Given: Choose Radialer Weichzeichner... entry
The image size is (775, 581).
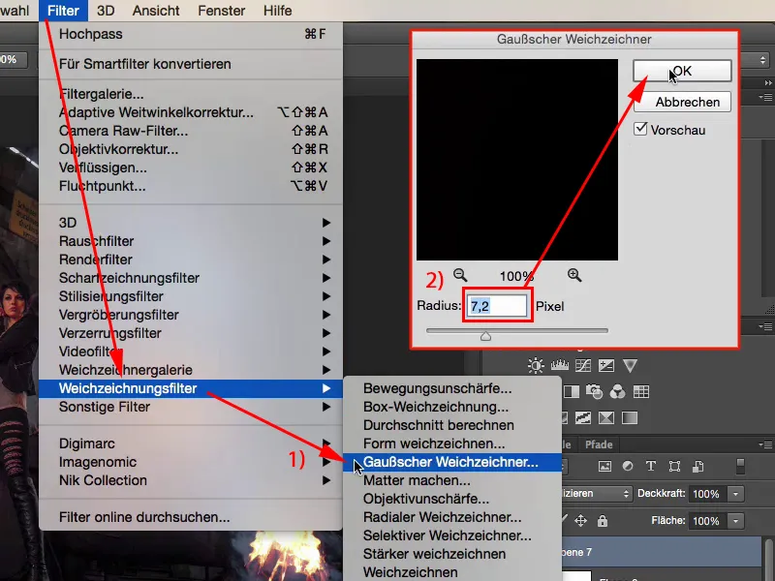Looking at the screenshot, I should pos(452,517).
